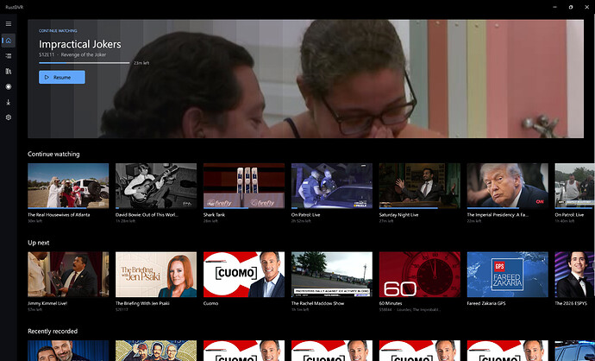The height and width of the screenshot is (361, 595).
Task: Open The Real Housewives of Atlanta thumbnail
Action: coord(68,186)
